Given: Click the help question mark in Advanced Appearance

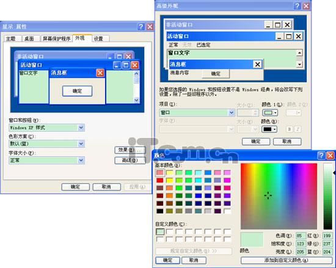Looking at the screenshot, I should [x=297, y=5].
